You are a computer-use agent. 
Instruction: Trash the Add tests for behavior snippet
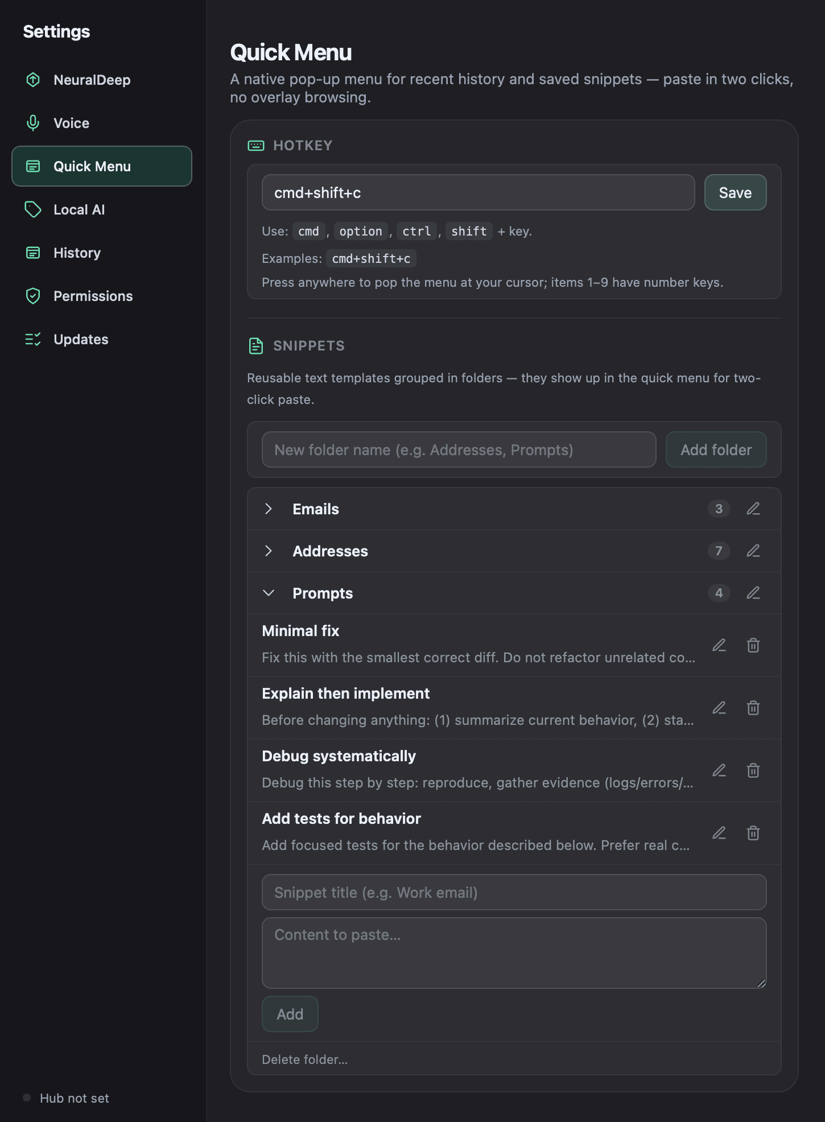[753, 833]
